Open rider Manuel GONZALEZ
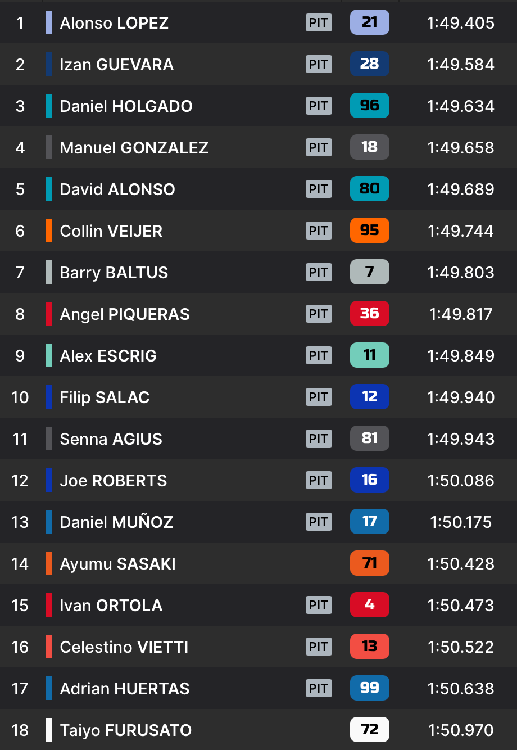The height and width of the screenshot is (750, 517). click(x=134, y=148)
